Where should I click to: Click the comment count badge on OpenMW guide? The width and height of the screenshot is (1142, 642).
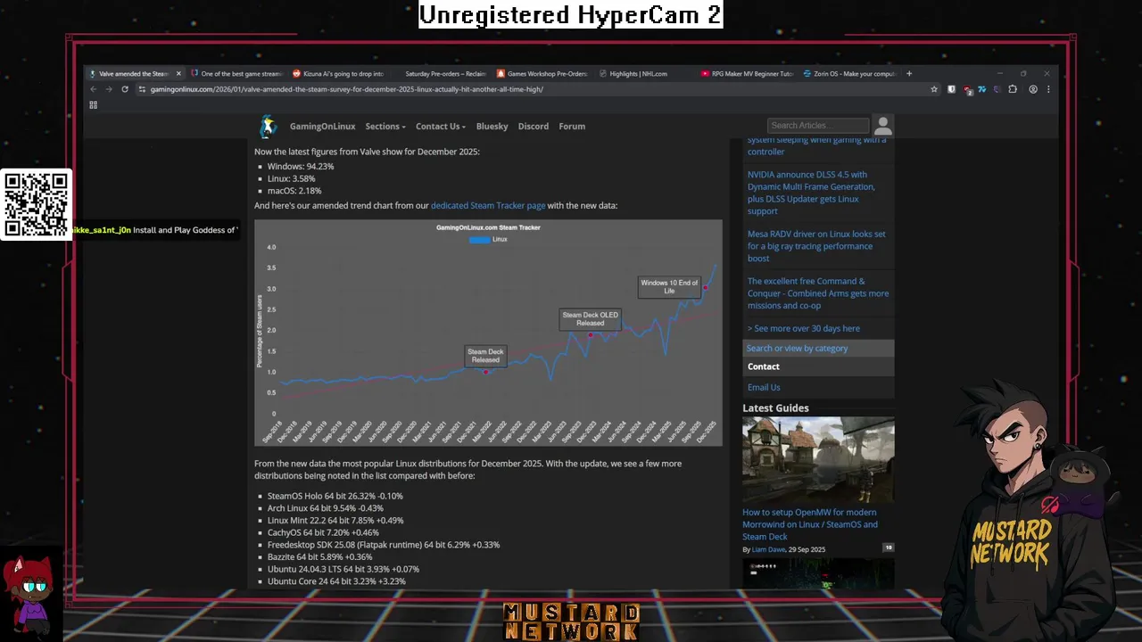888,547
